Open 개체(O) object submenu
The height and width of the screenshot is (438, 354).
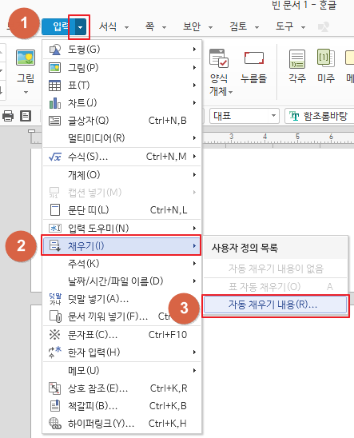(122, 175)
